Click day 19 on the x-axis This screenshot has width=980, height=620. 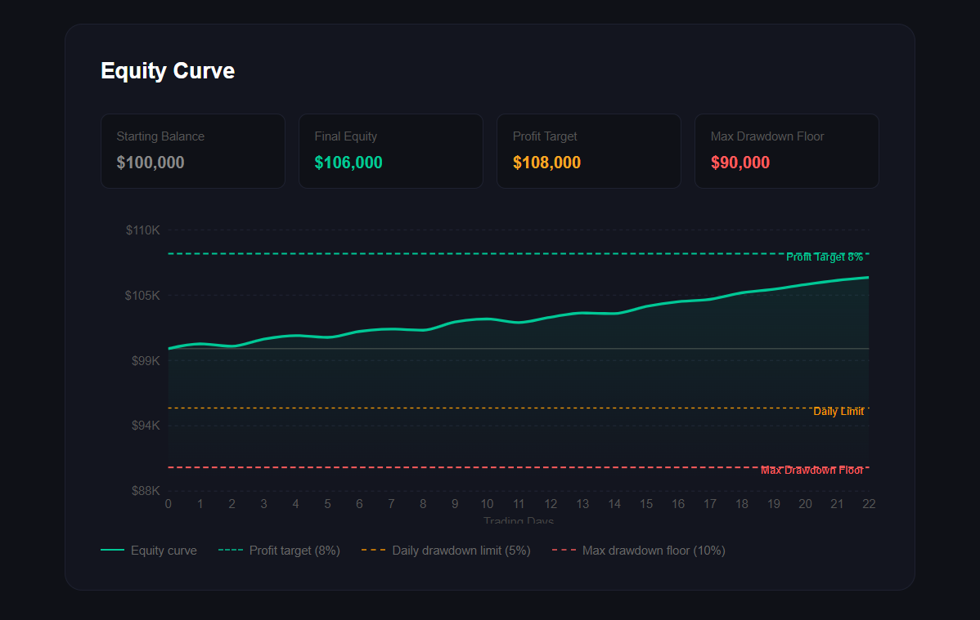click(774, 504)
